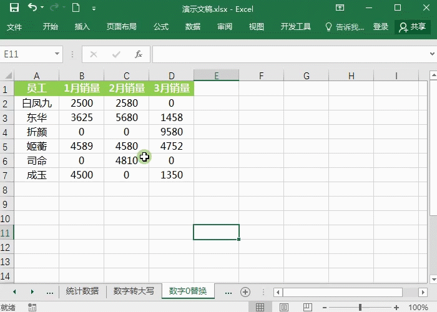437x312 pixels.
Task: Click the 登录 sign-in link
Action: click(x=381, y=27)
